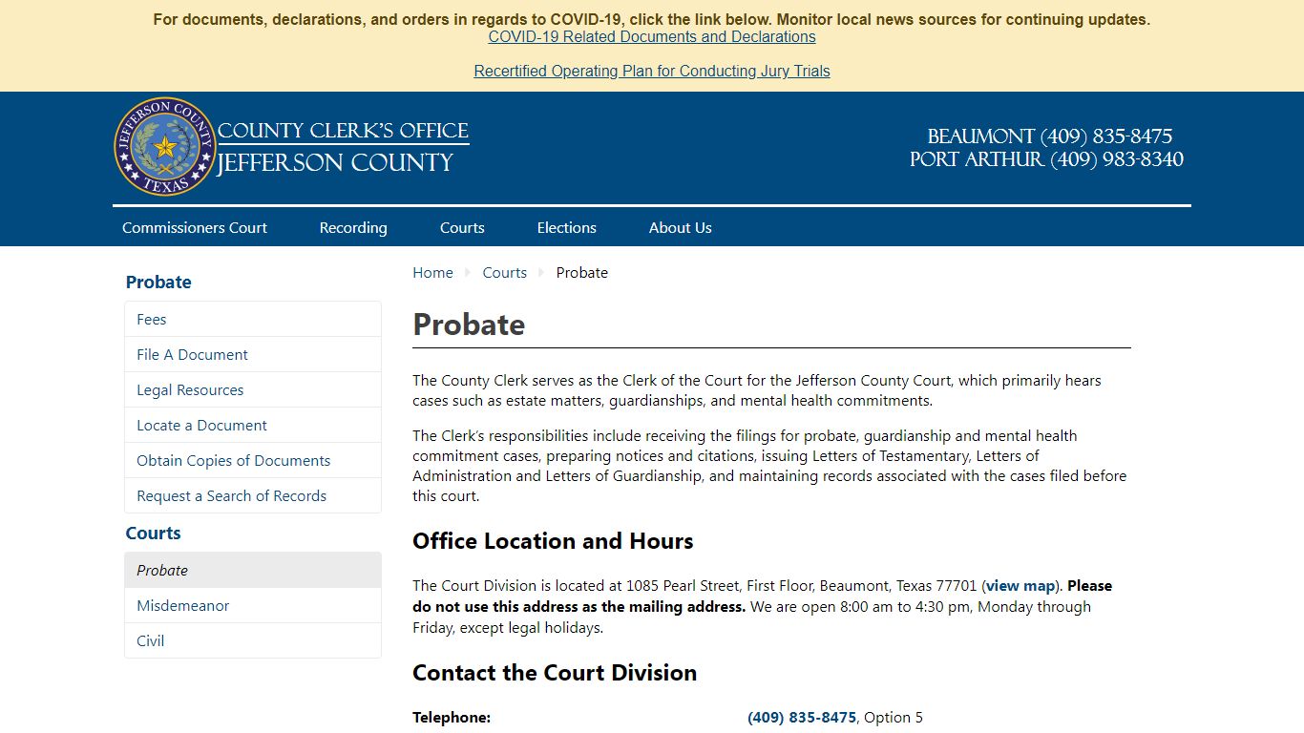Open Recertified Operating Plan for Jury Trials link
The width and height of the screenshot is (1304, 733).
click(x=652, y=71)
